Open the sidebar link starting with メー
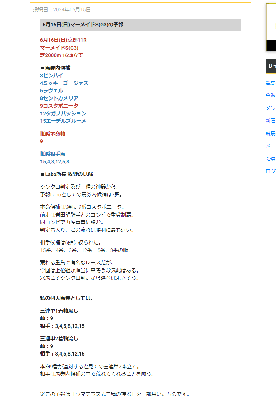The width and height of the screenshot is (276, 398). 271,146
